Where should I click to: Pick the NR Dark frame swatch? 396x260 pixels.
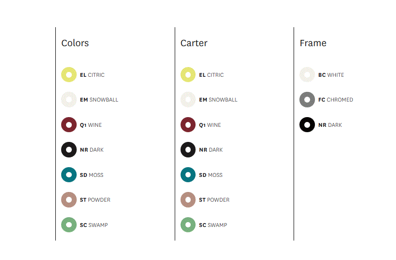tap(307, 125)
